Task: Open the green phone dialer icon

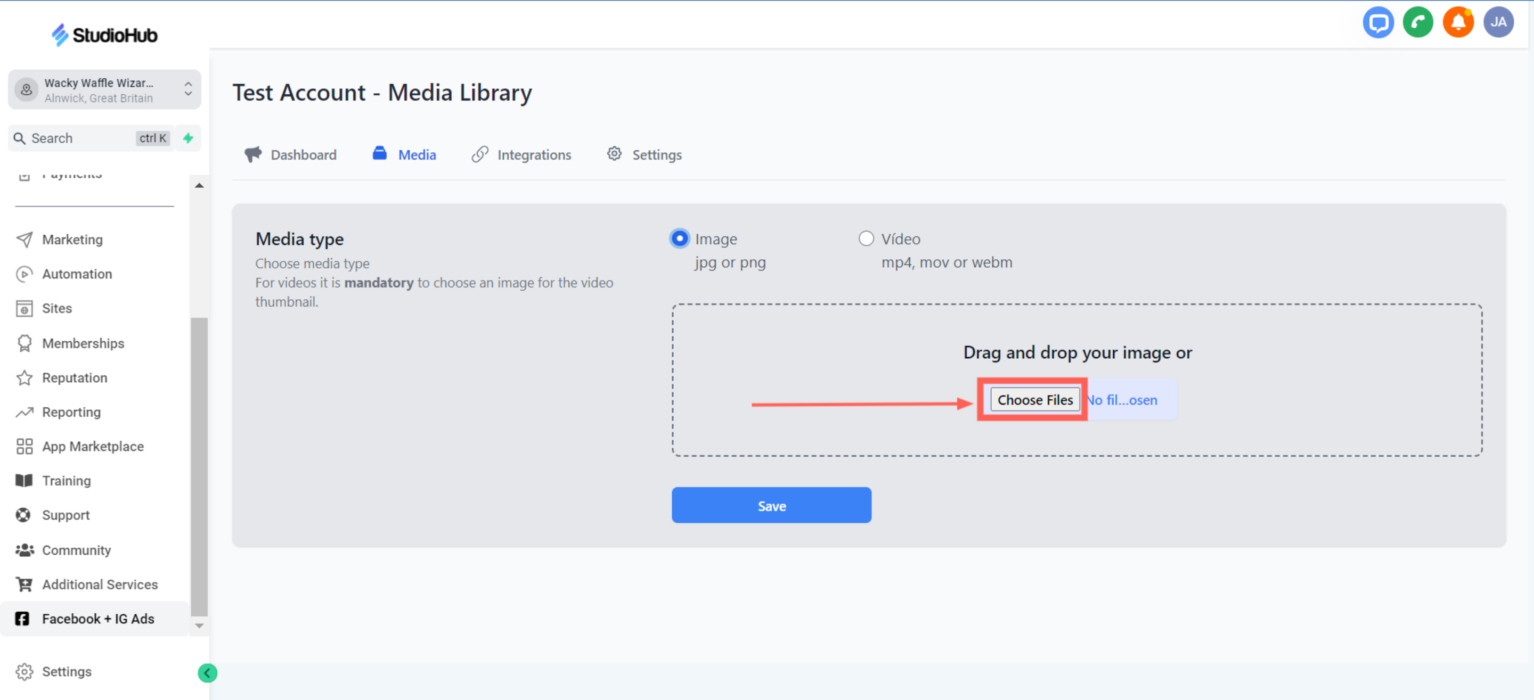Action: click(1418, 22)
